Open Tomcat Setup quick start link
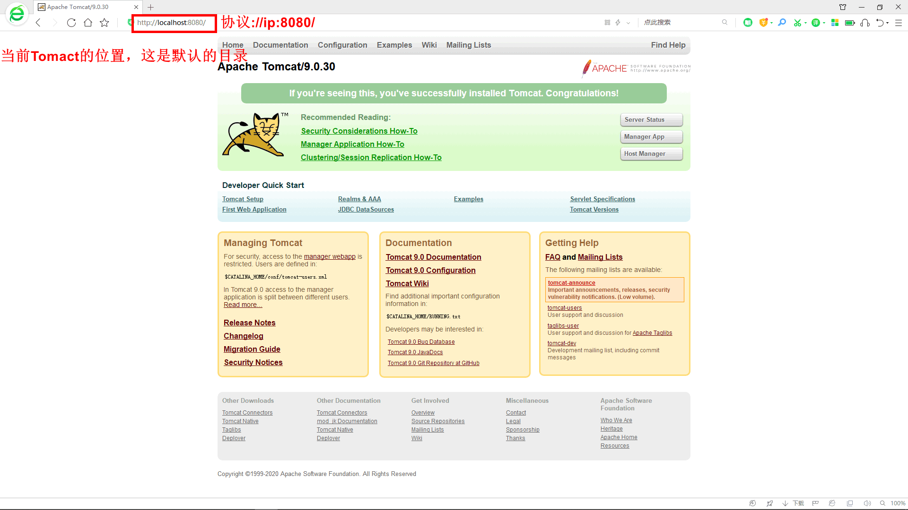908x510 pixels. (243, 199)
